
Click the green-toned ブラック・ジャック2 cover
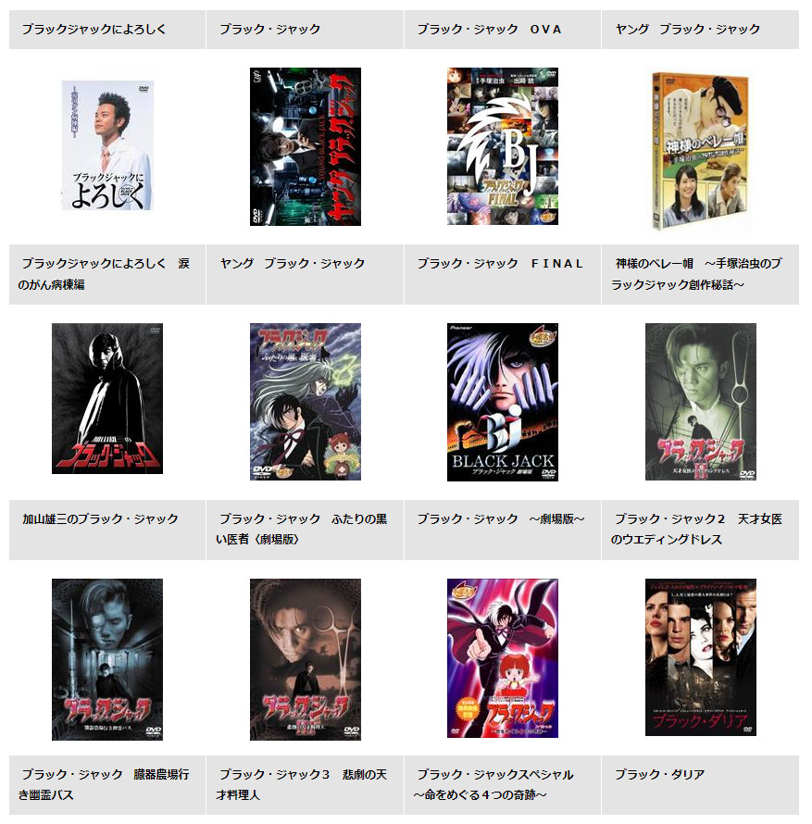[701, 402]
